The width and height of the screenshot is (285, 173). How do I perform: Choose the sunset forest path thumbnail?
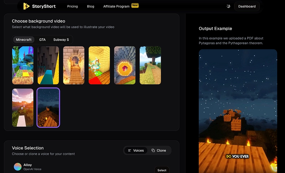[x=23, y=107]
